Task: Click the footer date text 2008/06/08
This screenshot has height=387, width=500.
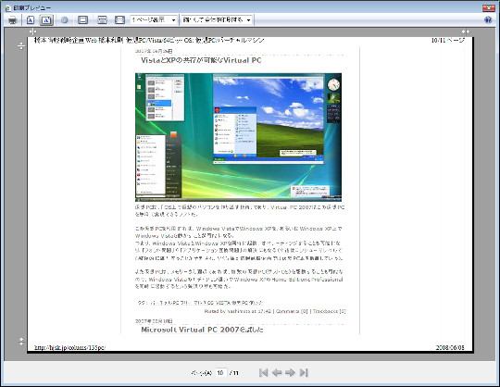Action: tap(450, 347)
